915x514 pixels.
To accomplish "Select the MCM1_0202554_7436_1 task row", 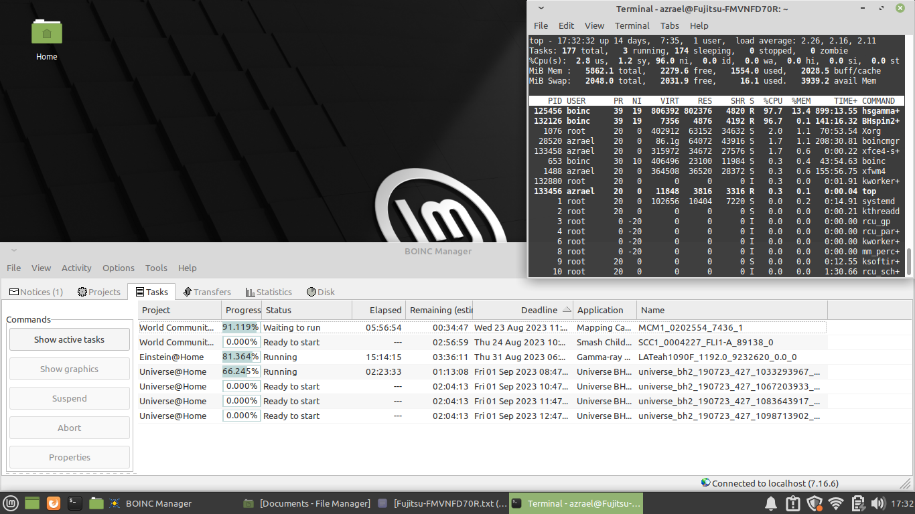I will (482, 327).
